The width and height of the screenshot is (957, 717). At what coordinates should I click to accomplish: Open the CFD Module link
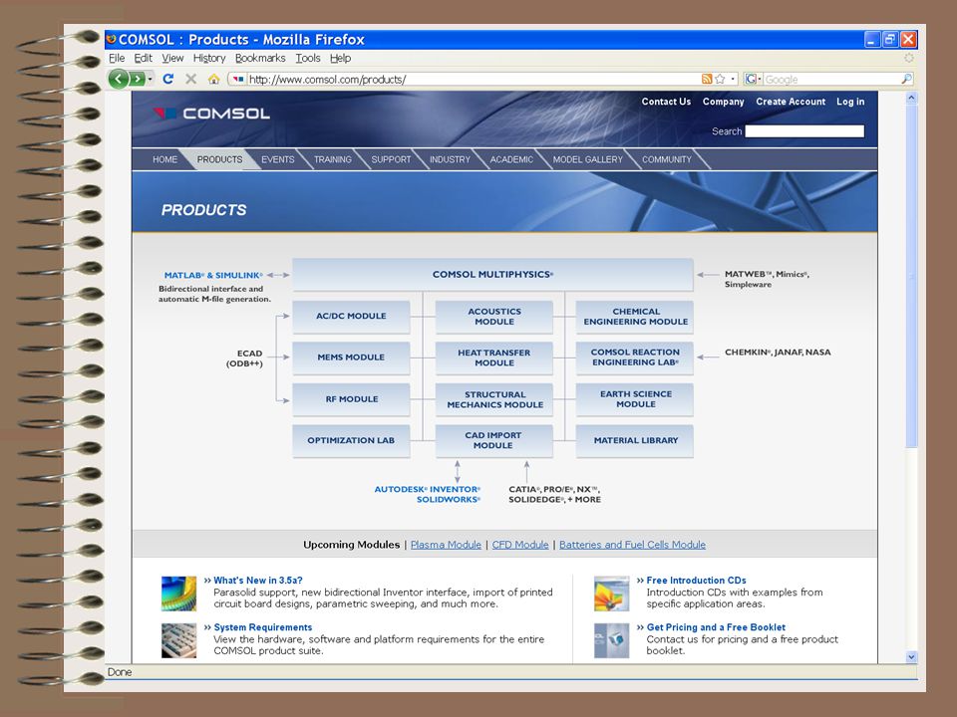520,545
